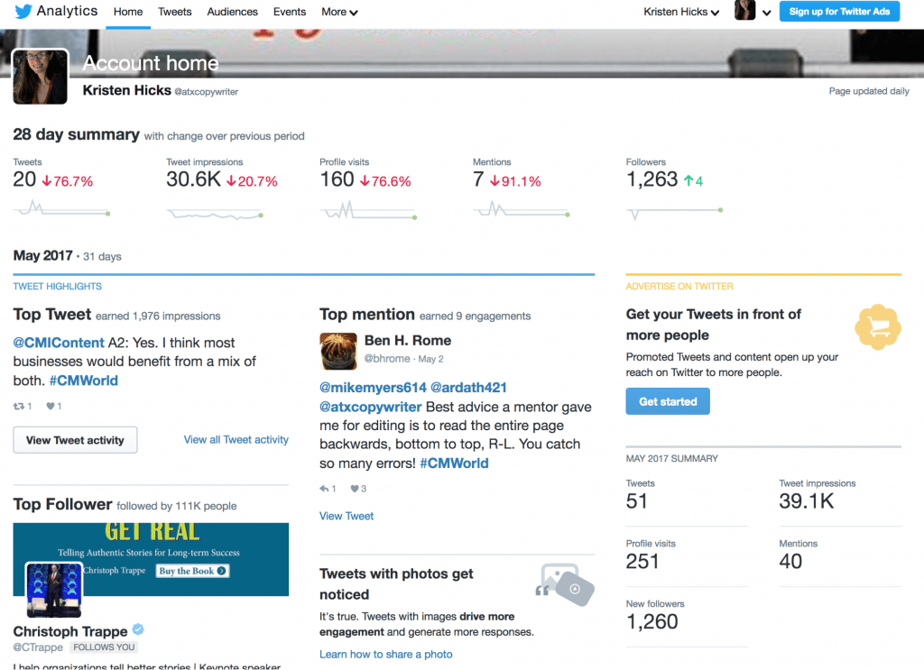Click the TWEET HIGHLIGHTS heading
924x670 pixels.
pos(57,286)
